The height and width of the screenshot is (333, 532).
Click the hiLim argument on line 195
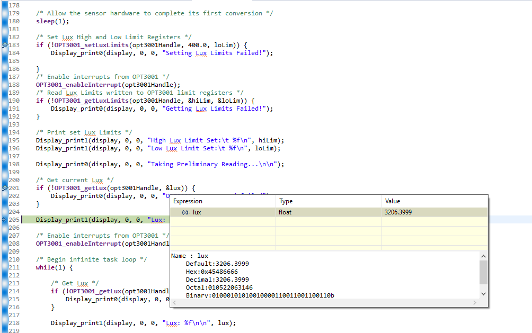coord(268,140)
